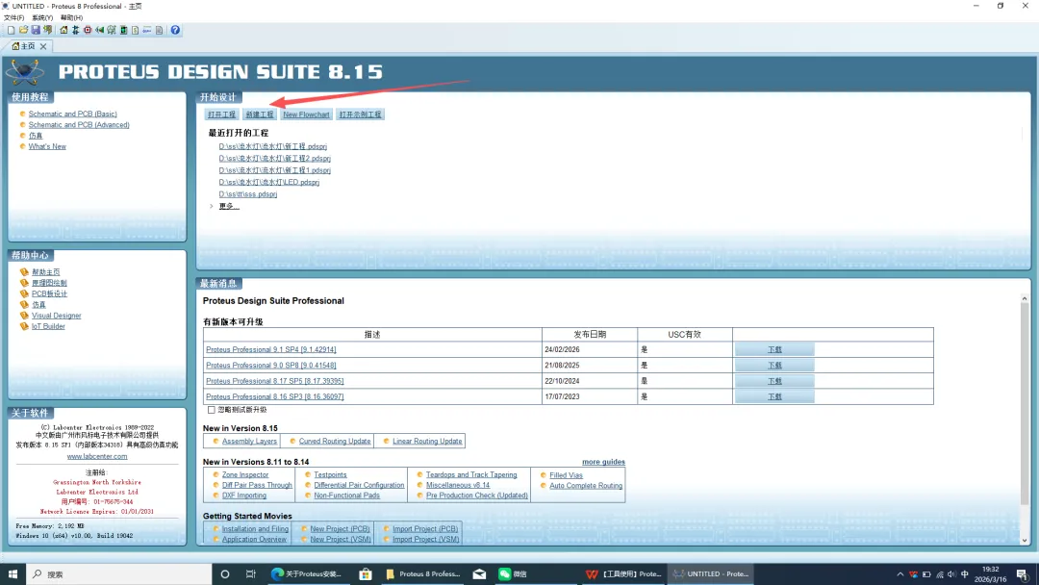
Task: Open Filled Vias guide
Action: pyautogui.click(x=566, y=475)
